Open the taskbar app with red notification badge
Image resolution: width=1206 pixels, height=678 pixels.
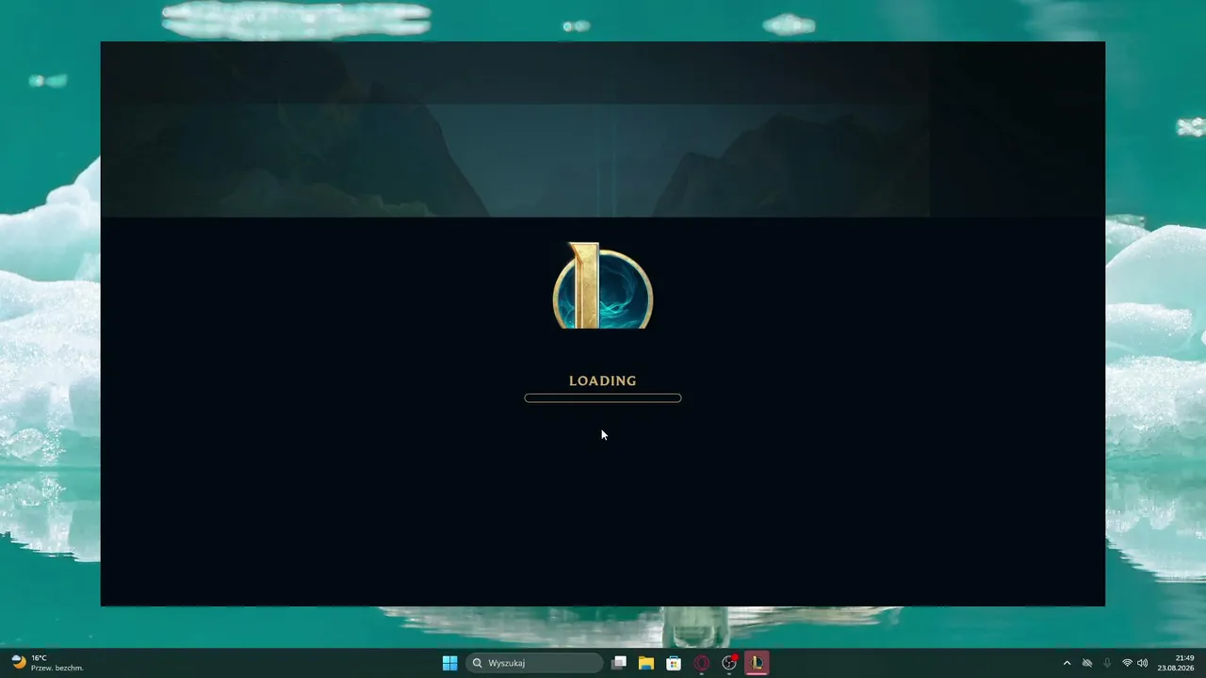click(729, 663)
